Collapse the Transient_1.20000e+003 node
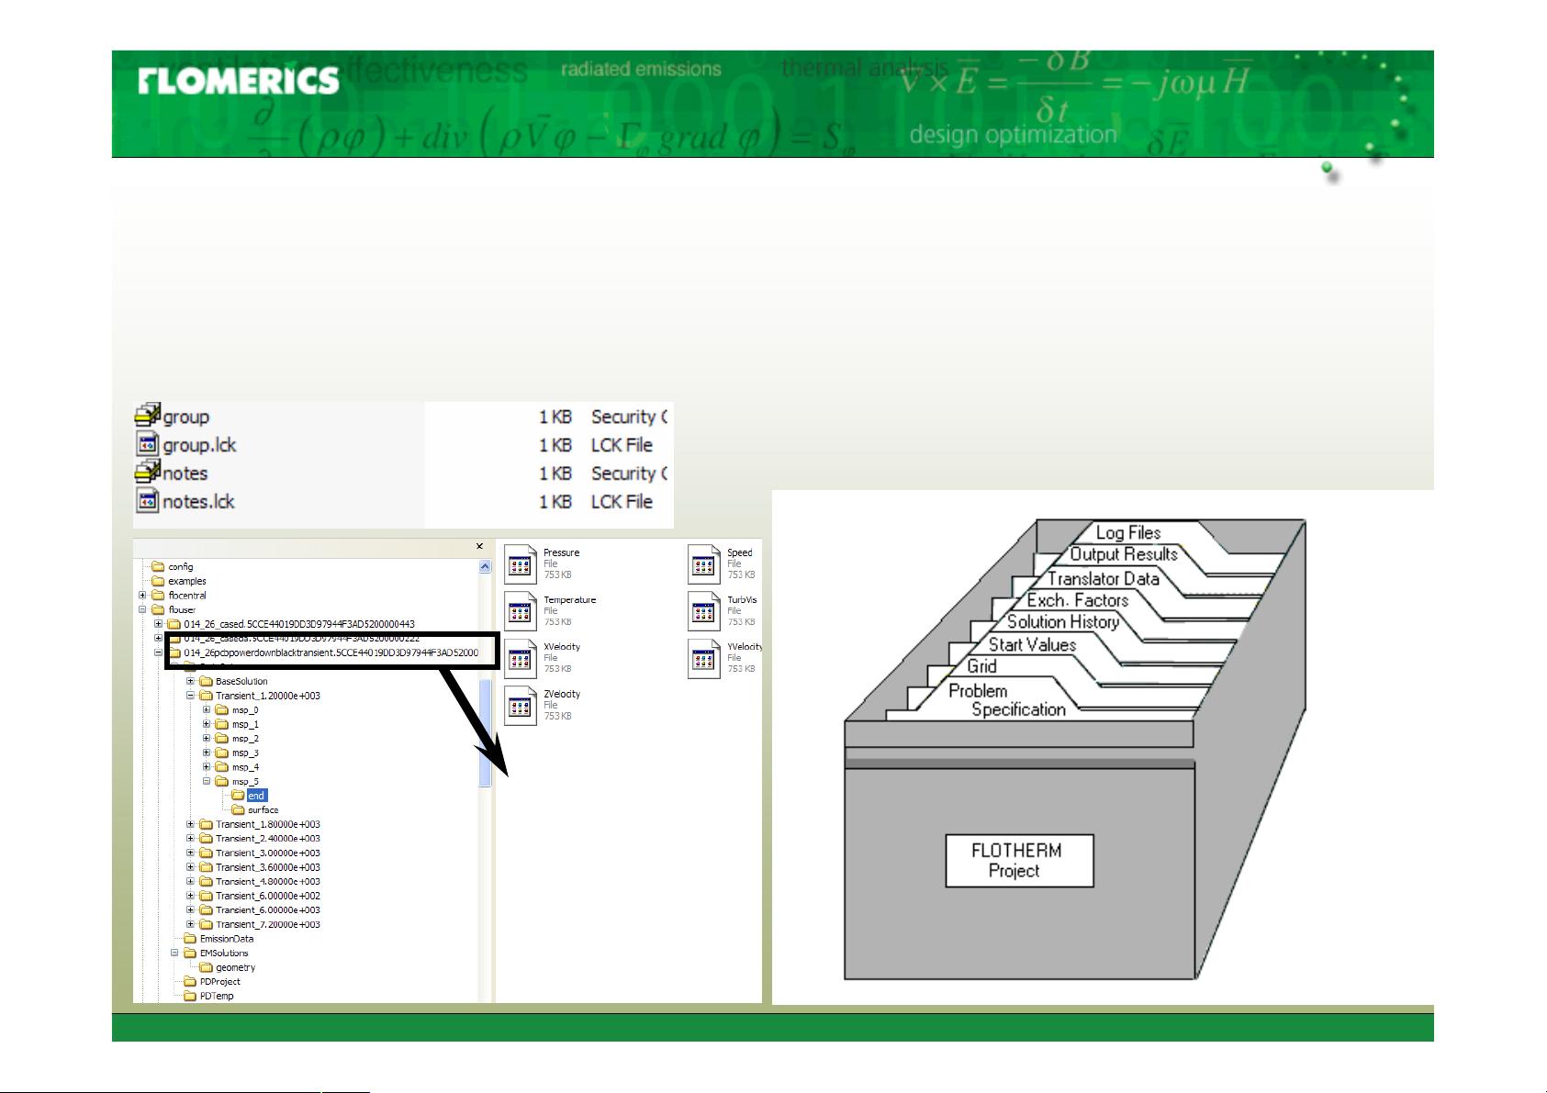The image size is (1547, 1093). (190, 696)
